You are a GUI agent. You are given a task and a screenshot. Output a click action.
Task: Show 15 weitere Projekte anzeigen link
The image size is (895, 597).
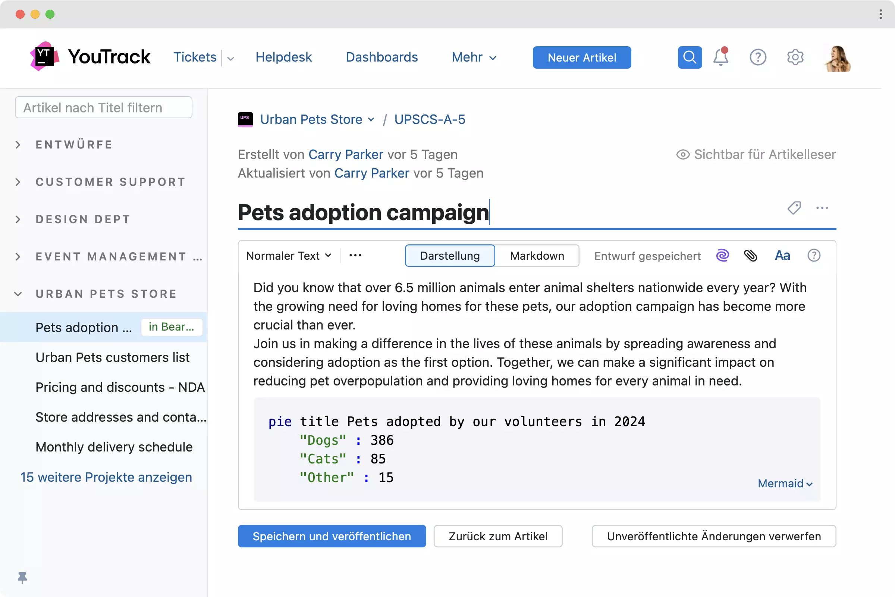[x=106, y=477]
